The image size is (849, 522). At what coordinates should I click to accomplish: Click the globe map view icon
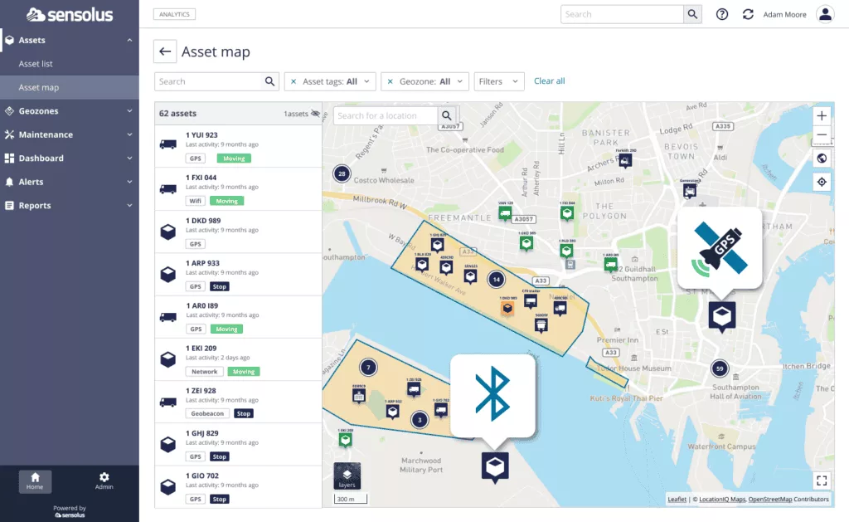point(822,159)
